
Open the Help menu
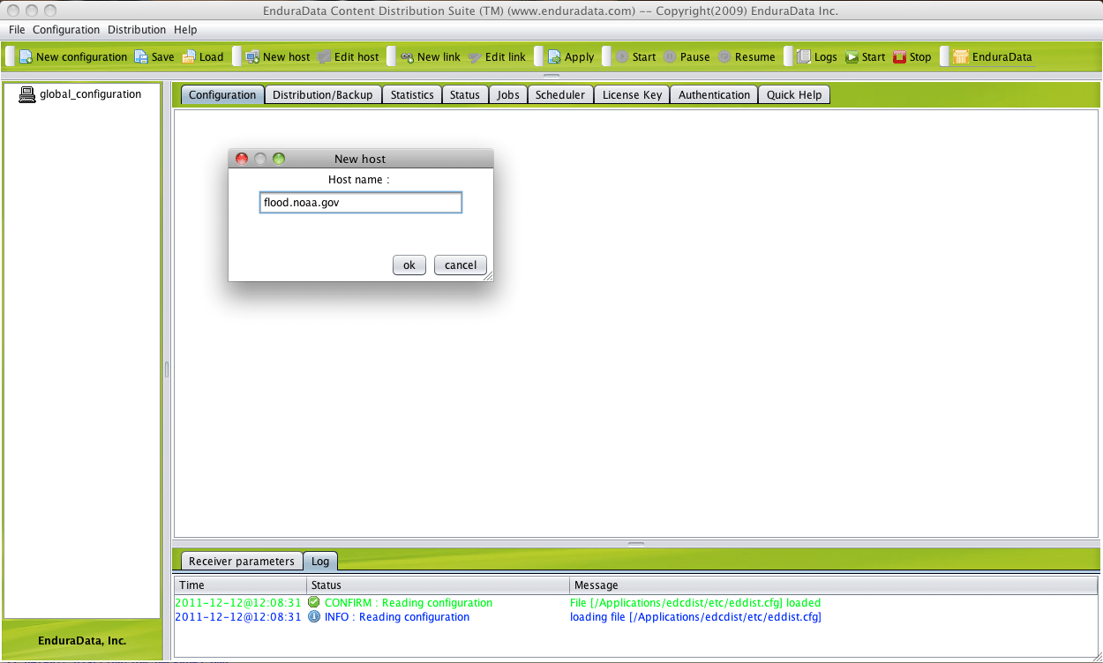pyautogui.click(x=185, y=29)
